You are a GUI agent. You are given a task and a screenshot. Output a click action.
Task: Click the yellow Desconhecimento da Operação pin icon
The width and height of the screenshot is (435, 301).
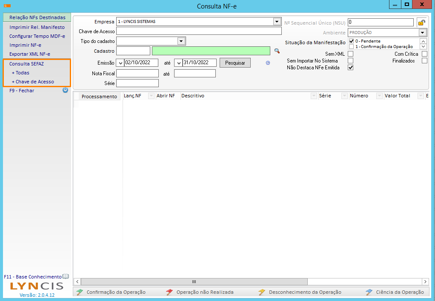262,292
